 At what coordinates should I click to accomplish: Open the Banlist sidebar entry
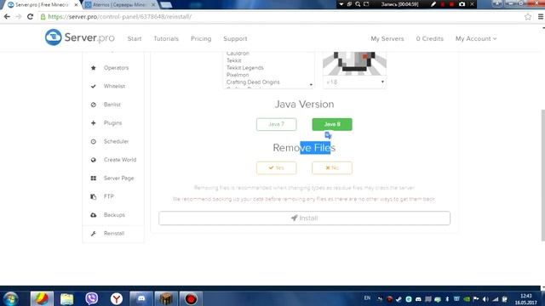[113, 105]
